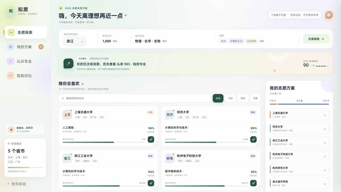Click the 上海交通大学 reference rank bar
This screenshot has height=192, width=341.
[x=104, y=142]
